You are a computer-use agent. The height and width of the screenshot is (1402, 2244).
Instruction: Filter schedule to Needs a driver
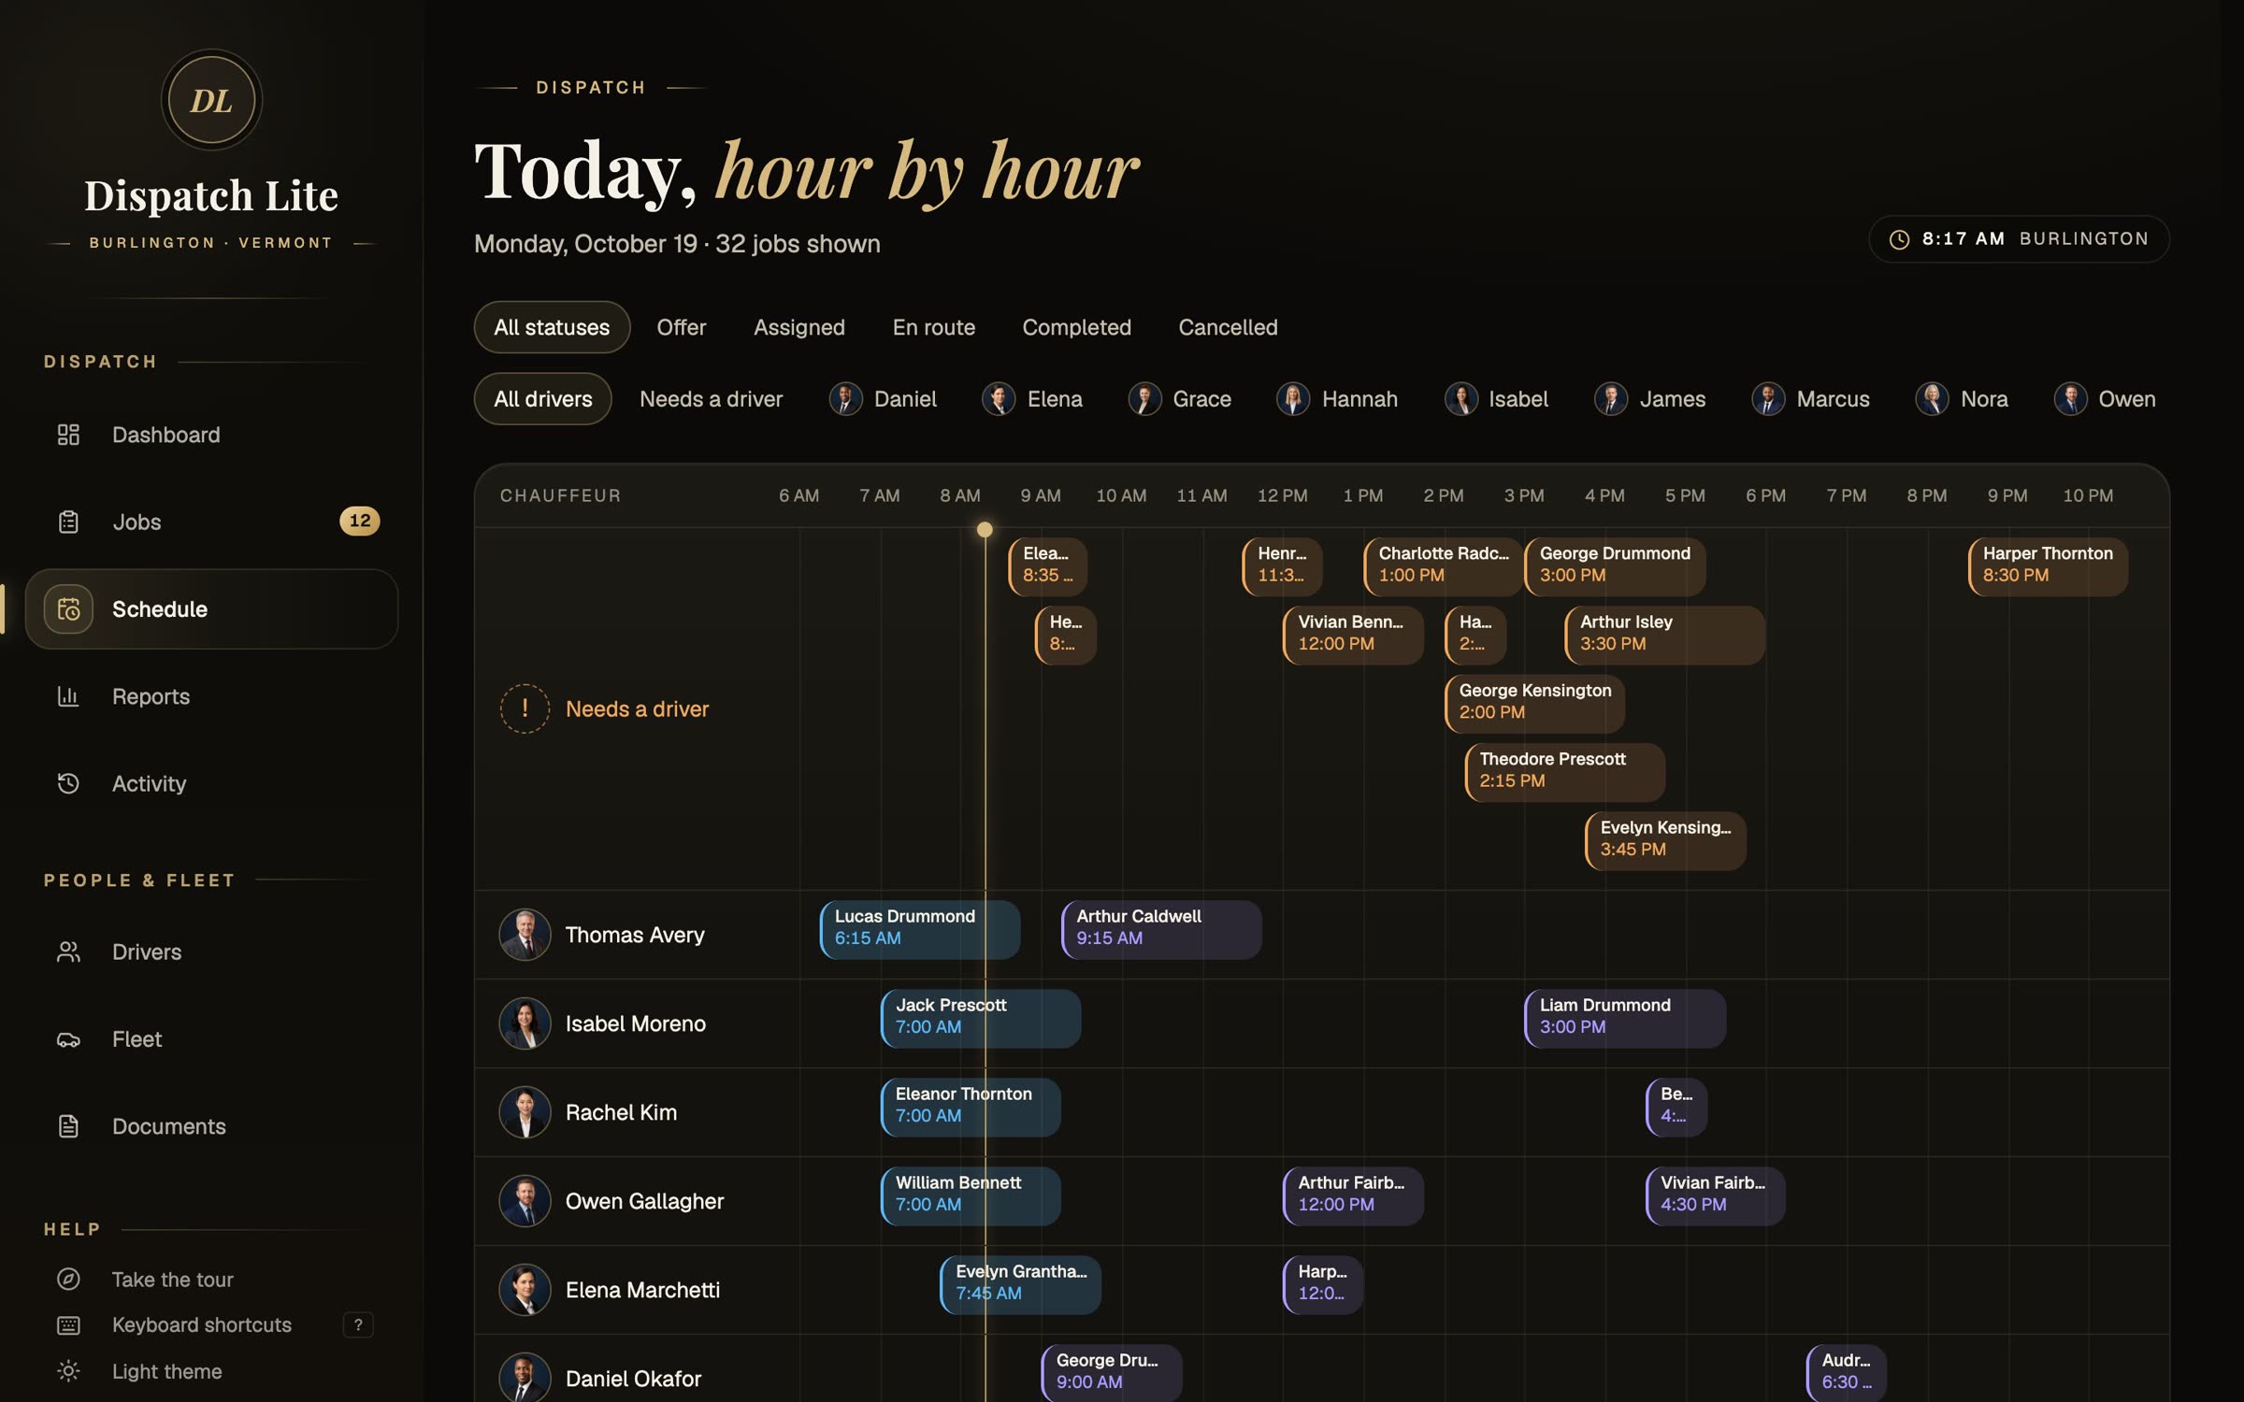pos(712,399)
